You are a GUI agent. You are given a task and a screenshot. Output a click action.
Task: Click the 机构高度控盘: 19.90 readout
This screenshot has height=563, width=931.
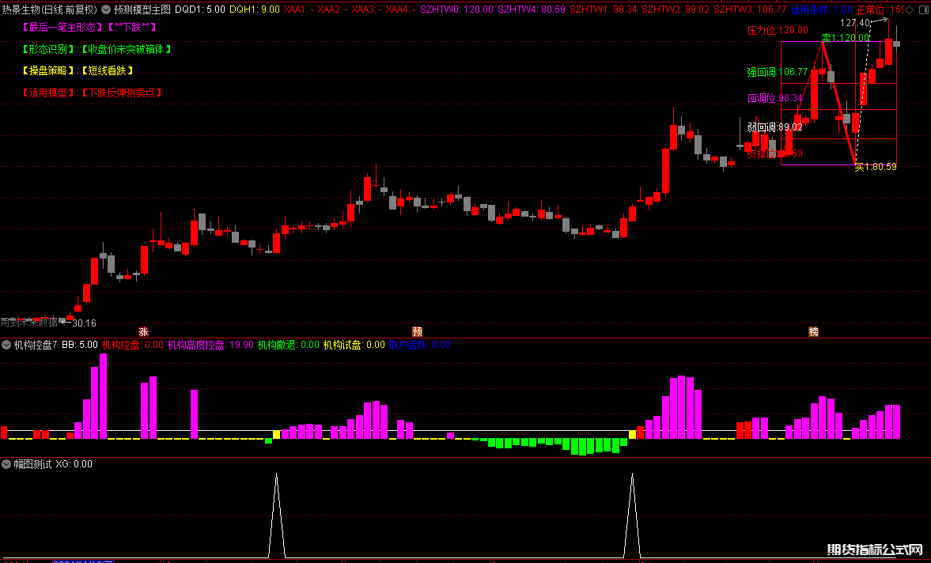pos(210,345)
